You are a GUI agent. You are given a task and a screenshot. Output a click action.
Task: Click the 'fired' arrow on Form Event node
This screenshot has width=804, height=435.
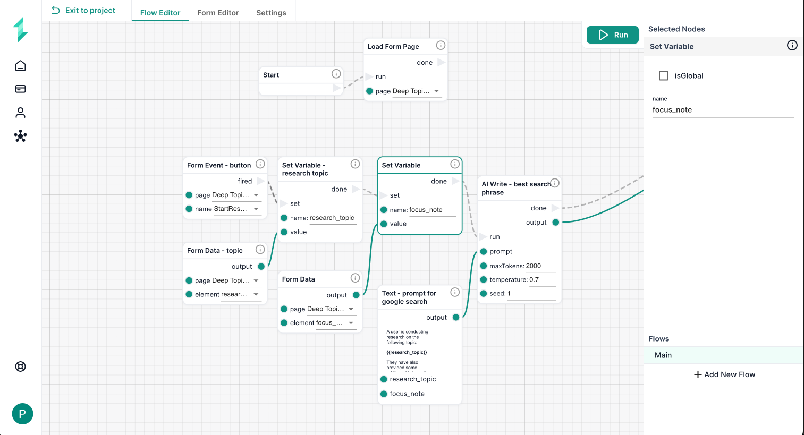pyautogui.click(x=260, y=181)
